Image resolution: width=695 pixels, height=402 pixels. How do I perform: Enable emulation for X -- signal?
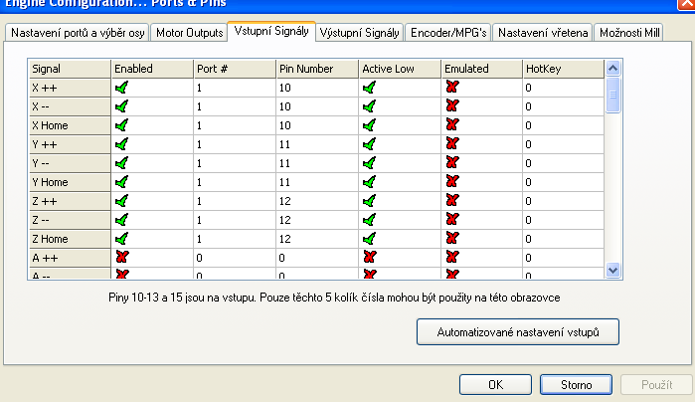(452, 105)
